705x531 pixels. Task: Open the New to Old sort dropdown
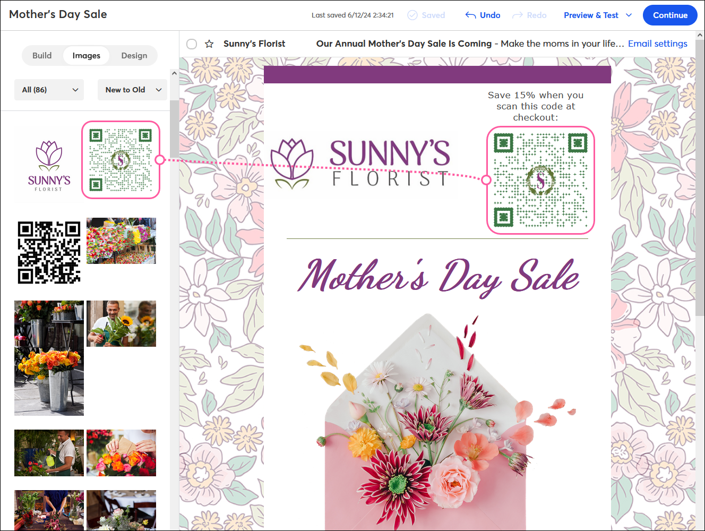click(x=132, y=90)
